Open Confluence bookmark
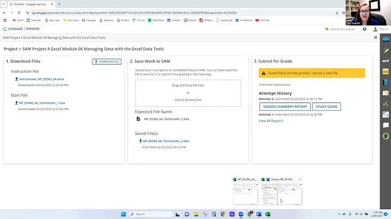 pos(244,20)
